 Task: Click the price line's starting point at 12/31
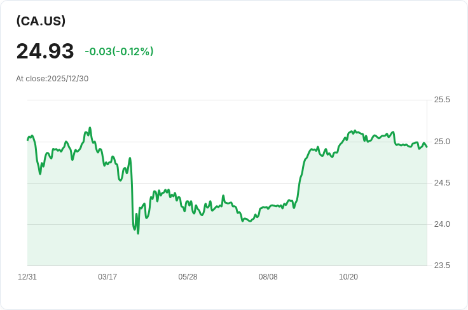point(28,139)
